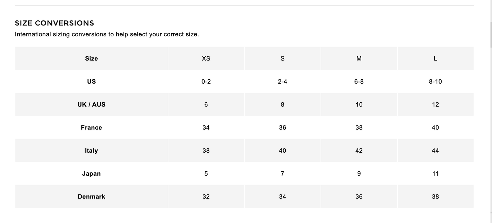This screenshot has height=223, width=492.
Task: Select the France row label
Action: (x=91, y=127)
